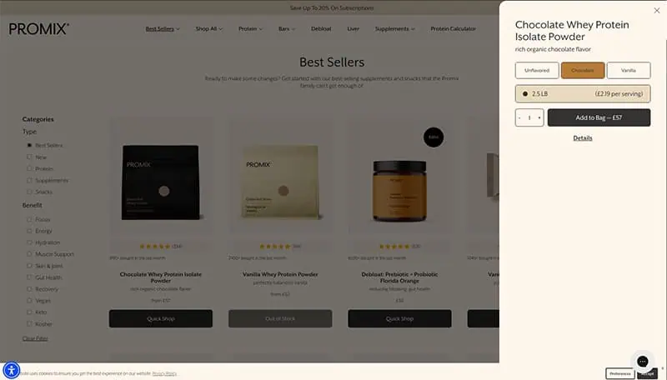
Task: Expand the Shop All dropdown menu
Action: click(x=209, y=29)
